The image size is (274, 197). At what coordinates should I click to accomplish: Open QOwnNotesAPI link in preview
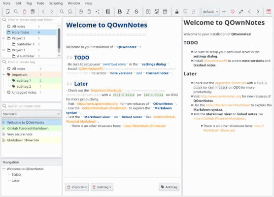(215, 61)
